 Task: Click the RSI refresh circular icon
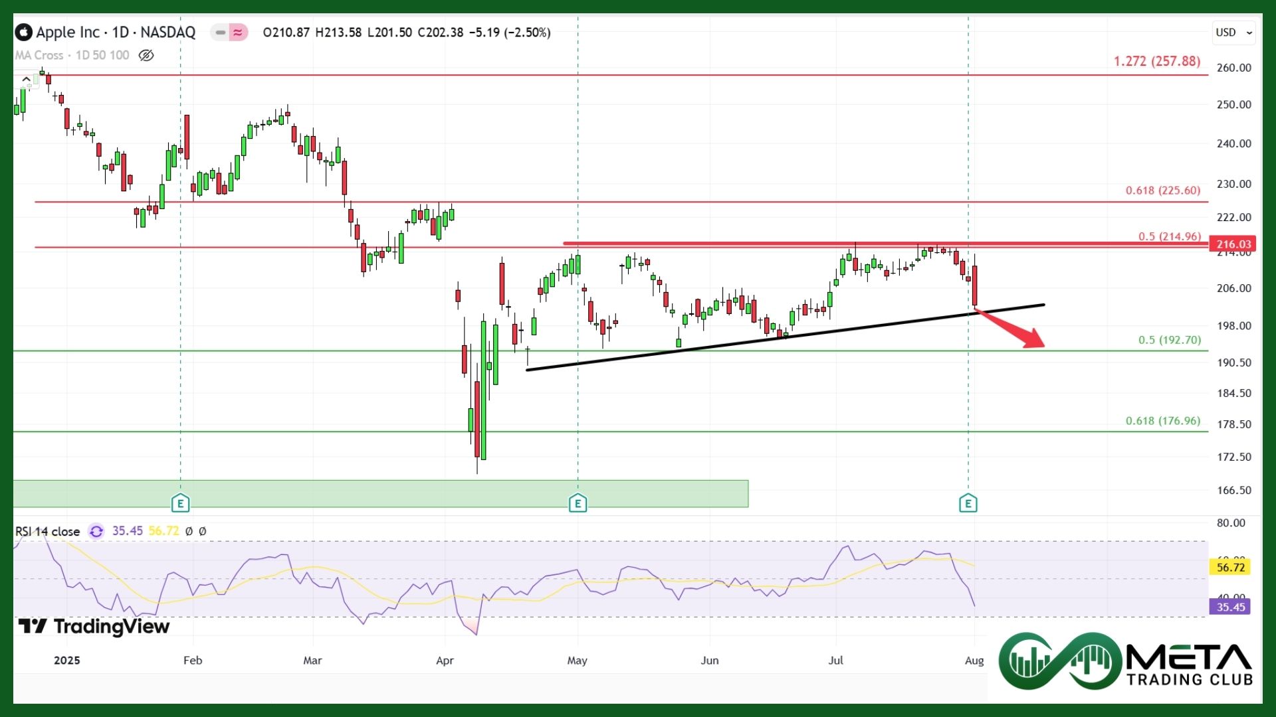(96, 531)
